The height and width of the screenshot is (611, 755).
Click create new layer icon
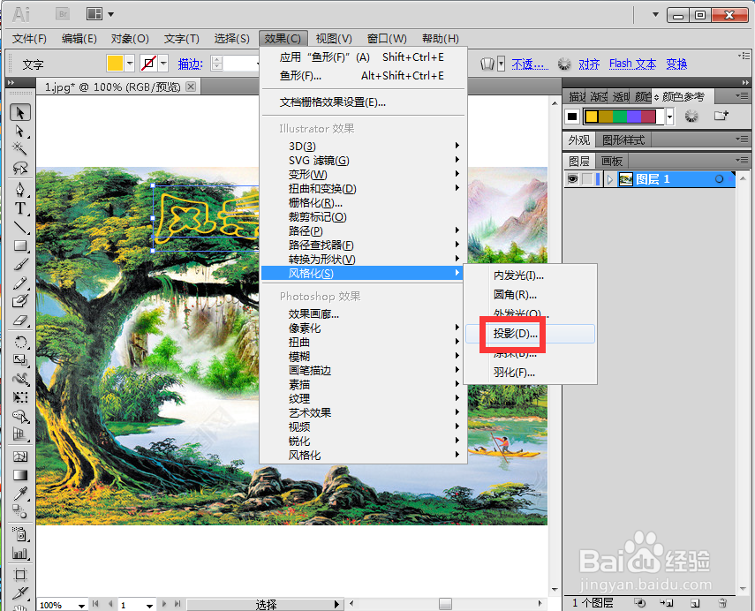694,603
